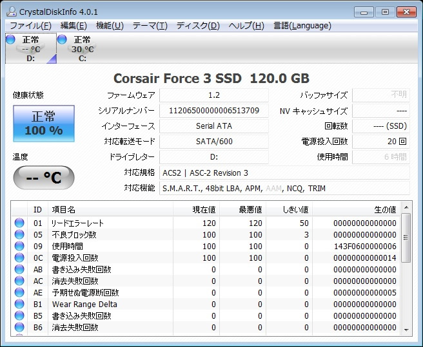Click the CrystalDiskInfo title bar app icon
The width and height of the screenshot is (423, 347).
[x=11, y=12]
